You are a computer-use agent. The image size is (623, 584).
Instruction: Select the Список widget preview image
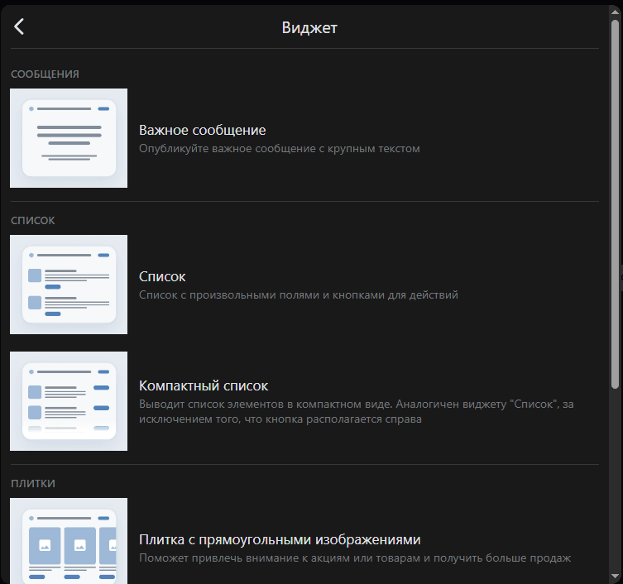click(69, 285)
